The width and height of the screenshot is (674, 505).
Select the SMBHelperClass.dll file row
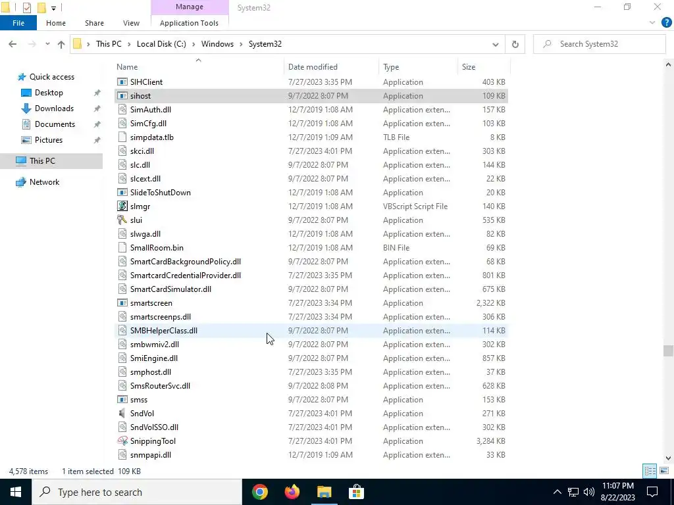click(311, 331)
